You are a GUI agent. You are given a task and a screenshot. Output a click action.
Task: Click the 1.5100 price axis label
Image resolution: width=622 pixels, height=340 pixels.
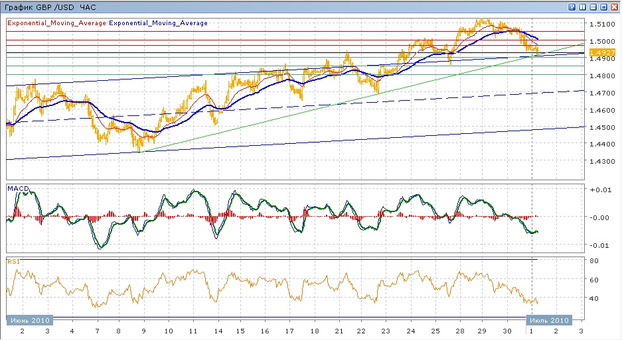pyautogui.click(x=602, y=24)
